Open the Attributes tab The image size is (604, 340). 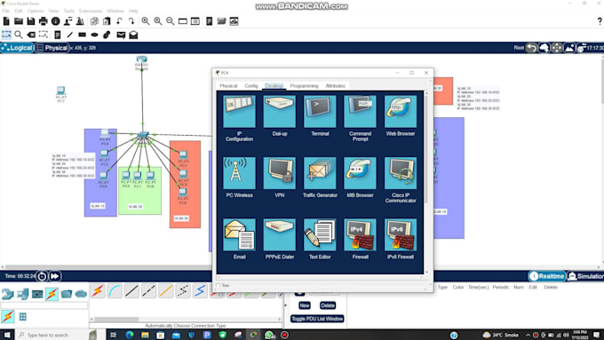(335, 85)
